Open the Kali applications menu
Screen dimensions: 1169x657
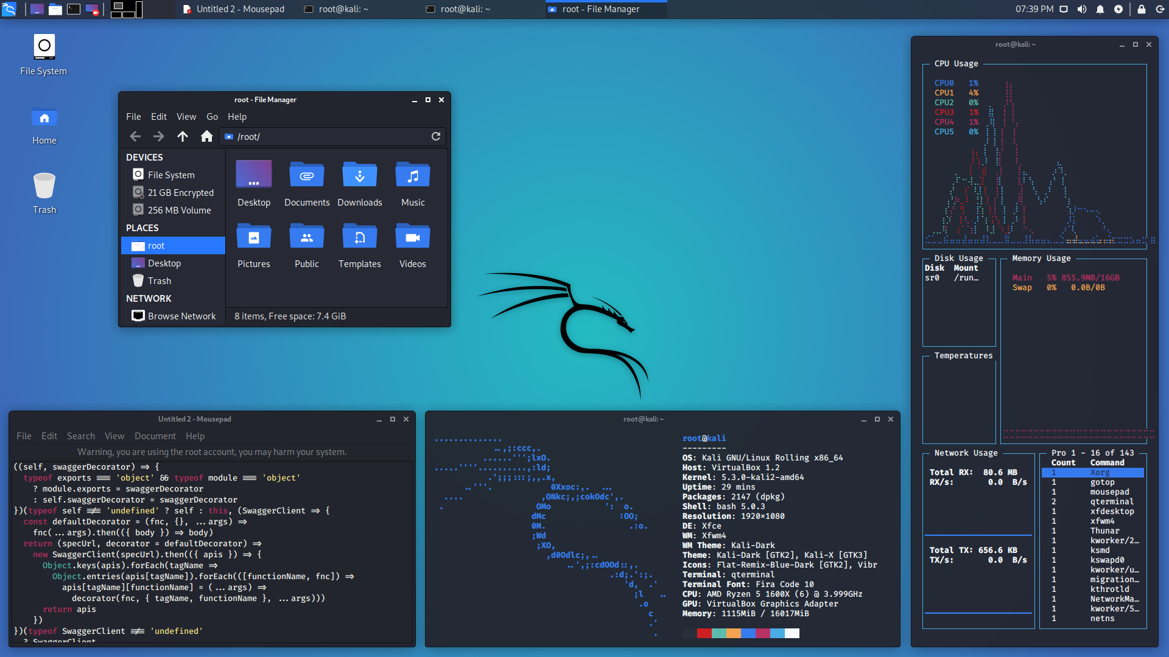pos(10,9)
